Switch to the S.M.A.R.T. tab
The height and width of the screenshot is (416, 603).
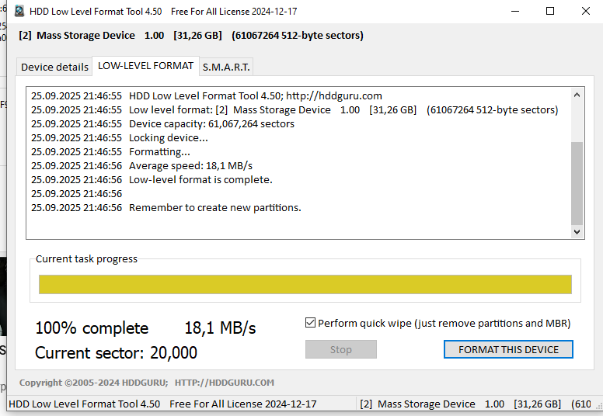click(x=226, y=68)
